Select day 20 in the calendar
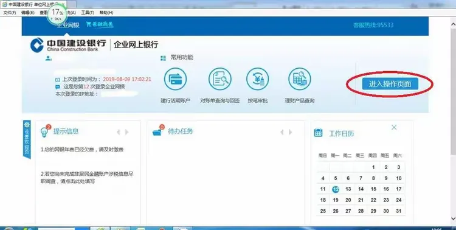Screen dimensions: 456x230 (348, 200)
